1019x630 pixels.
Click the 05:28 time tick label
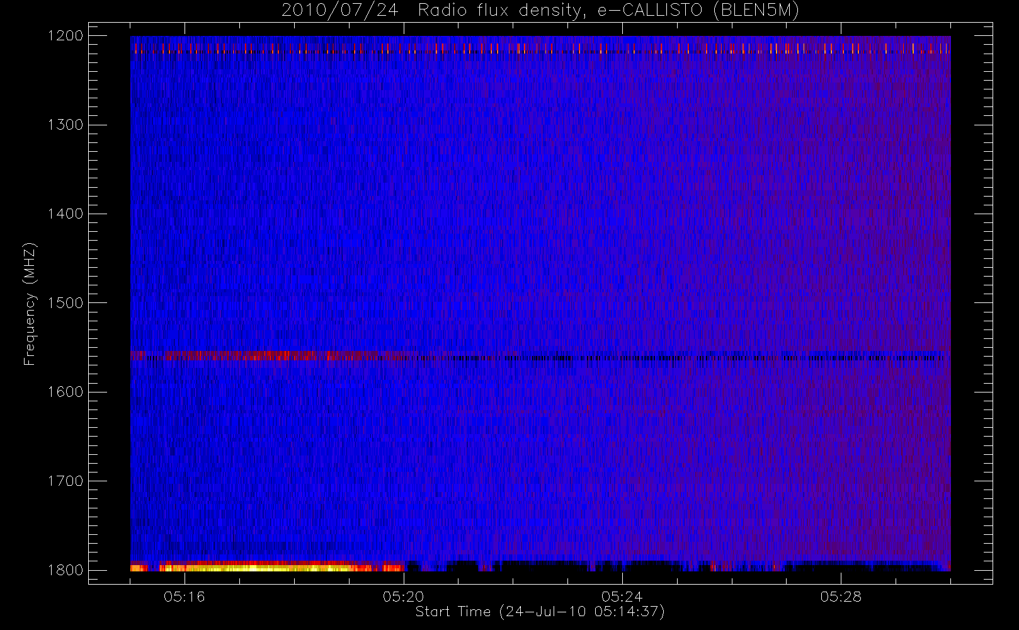click(841, 597)
